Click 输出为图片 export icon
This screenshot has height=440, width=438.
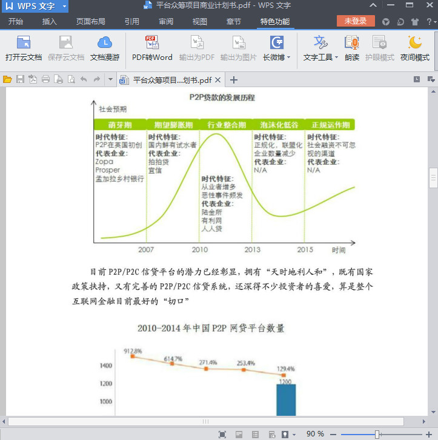click(239, 42)
